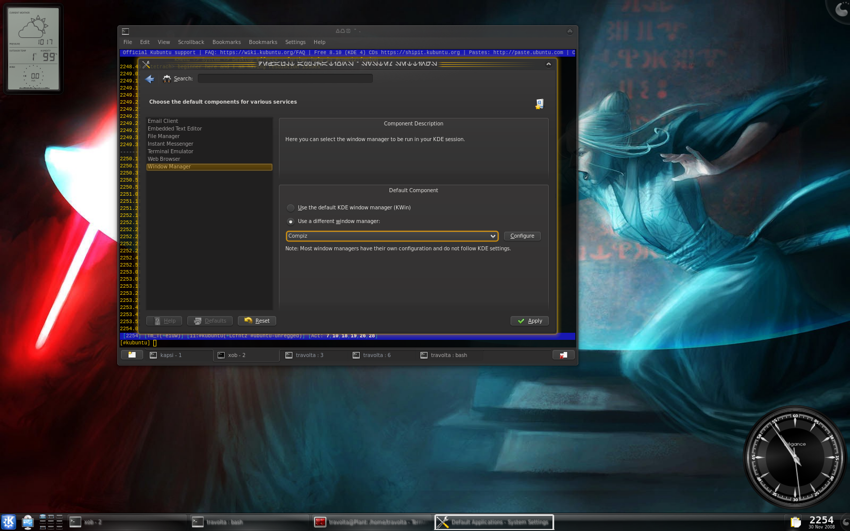Open the Compiz window manager dropdown
The height and width of the screenshot is (531, 850).
[x=392, y=236]
